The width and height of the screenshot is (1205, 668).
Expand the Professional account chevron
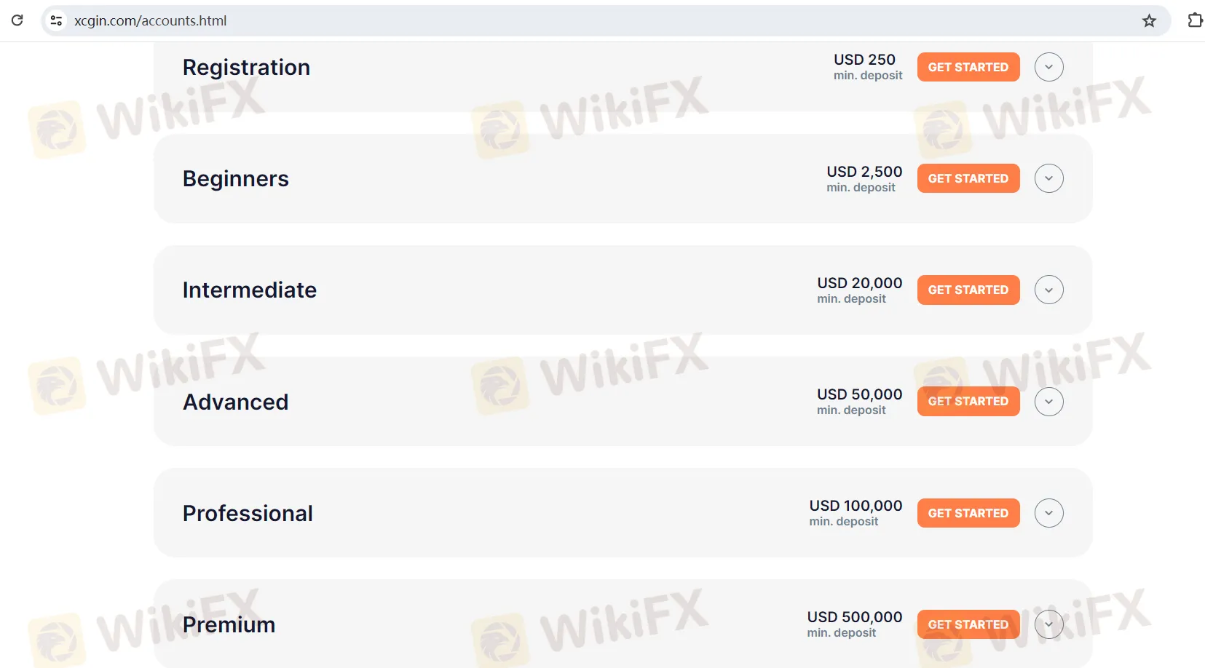(x=1048, y=513)
